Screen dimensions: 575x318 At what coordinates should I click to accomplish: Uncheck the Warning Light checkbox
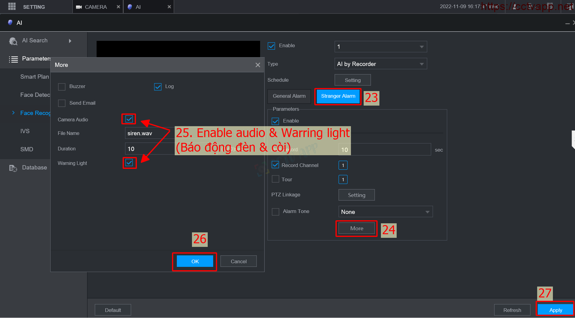[129, 163]
